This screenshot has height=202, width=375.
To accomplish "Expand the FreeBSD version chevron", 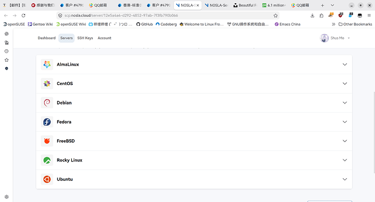I will 345,141.
